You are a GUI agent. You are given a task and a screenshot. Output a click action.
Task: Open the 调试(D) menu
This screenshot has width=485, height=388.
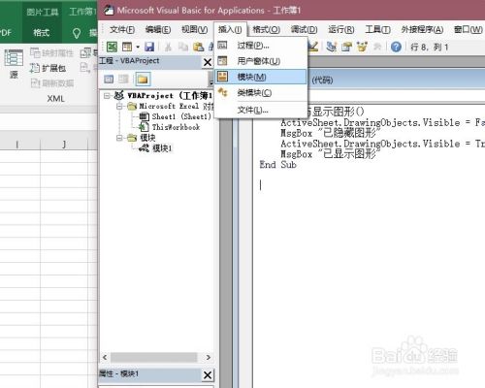pyautogui.click(x=304, y=30)
